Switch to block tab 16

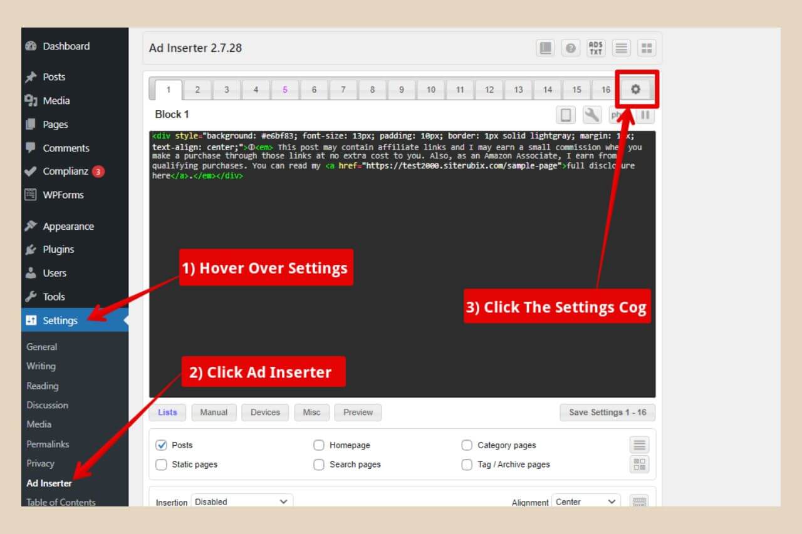(x=606, y=90)
